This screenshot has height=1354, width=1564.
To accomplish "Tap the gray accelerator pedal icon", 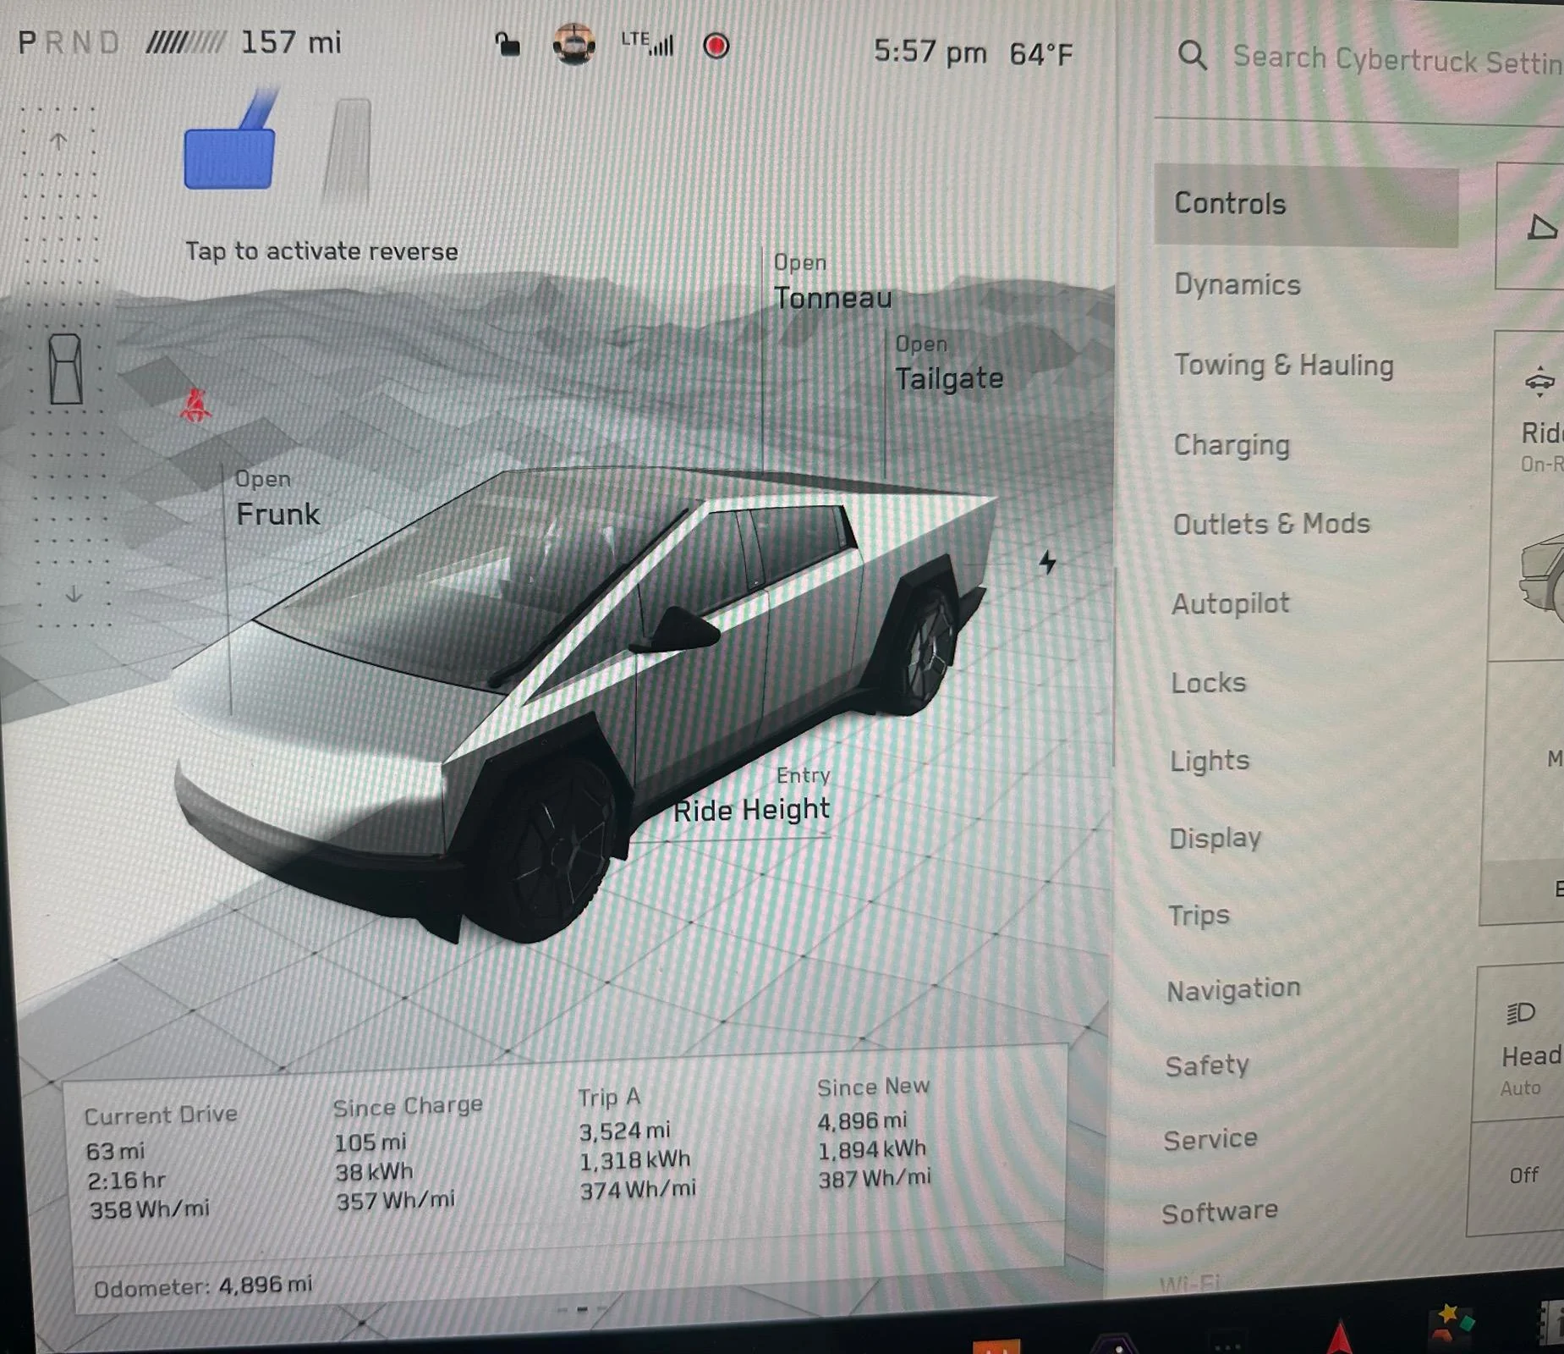I will pyautogui.click(x=348, y=151).
